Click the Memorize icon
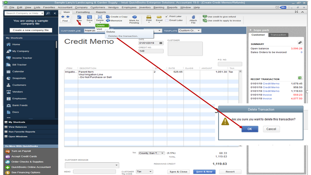 click(x=108, y=21)
